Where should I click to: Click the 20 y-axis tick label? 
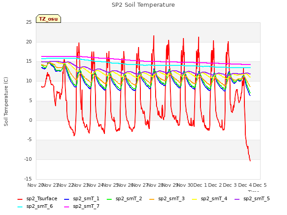(29, 42)
